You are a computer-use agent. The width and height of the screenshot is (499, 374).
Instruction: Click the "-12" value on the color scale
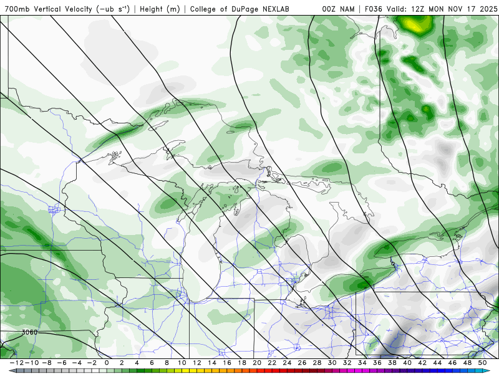pos(16,363)
